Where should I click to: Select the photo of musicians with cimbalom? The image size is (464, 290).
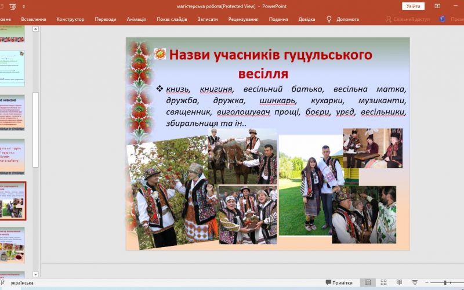click(372, 148)
